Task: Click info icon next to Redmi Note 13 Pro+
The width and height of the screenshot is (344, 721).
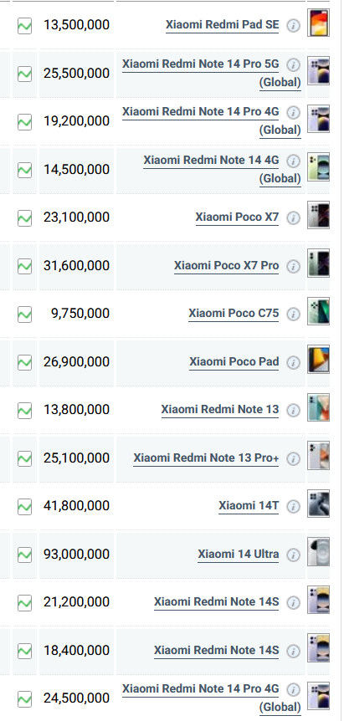Action: (x=293, y=459)
